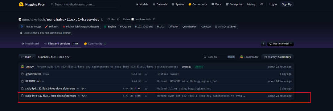Open svdq-int4_r32-flux.1-krea-dev.safetensors file
Screen dimensions: 333x111
point(51,96)
